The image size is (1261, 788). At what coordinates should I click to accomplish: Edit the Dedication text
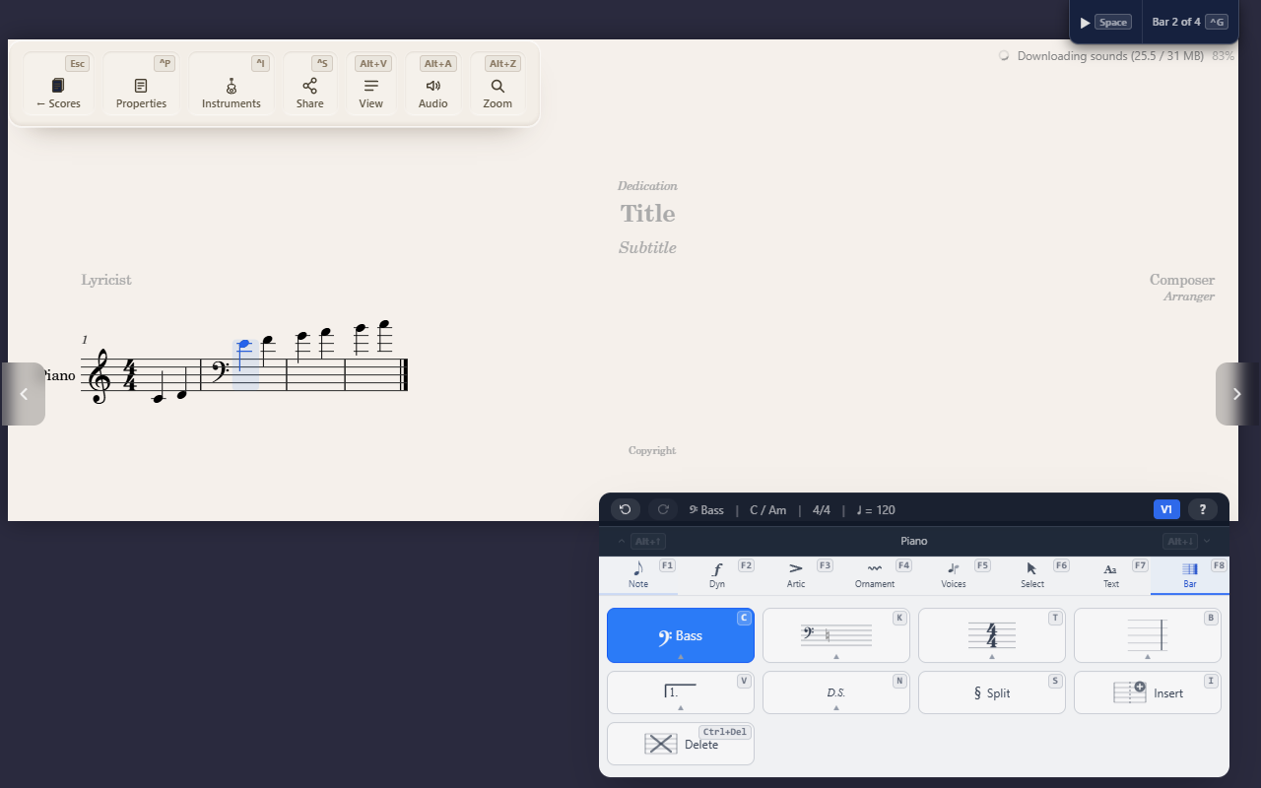[x=647, y=186]
